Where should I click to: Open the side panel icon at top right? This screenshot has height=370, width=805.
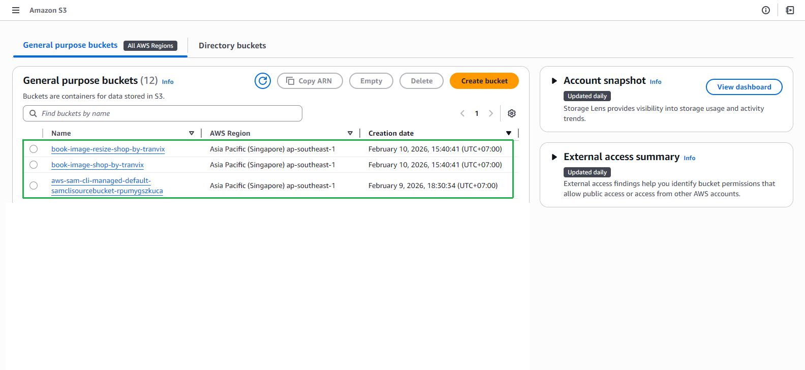(790, 10)
